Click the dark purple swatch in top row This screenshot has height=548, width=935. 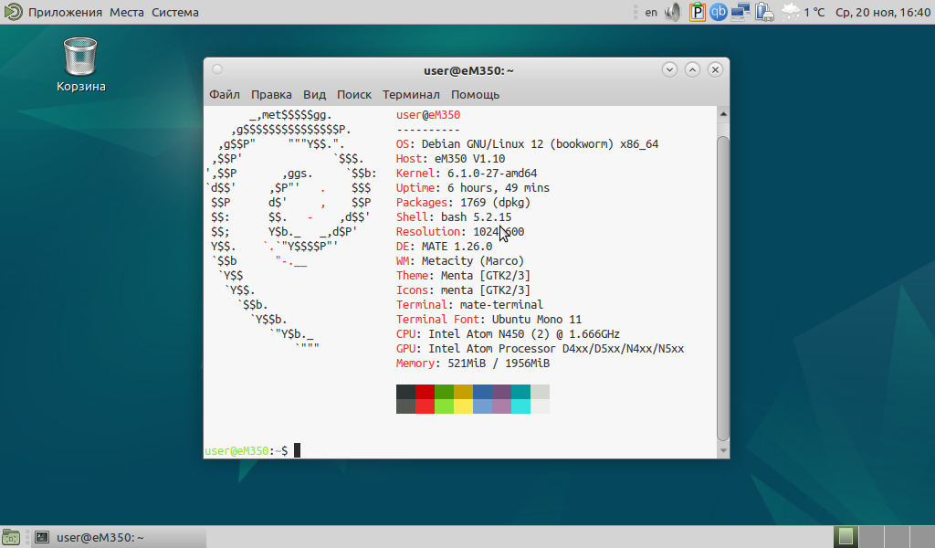[x=501, y=392]
